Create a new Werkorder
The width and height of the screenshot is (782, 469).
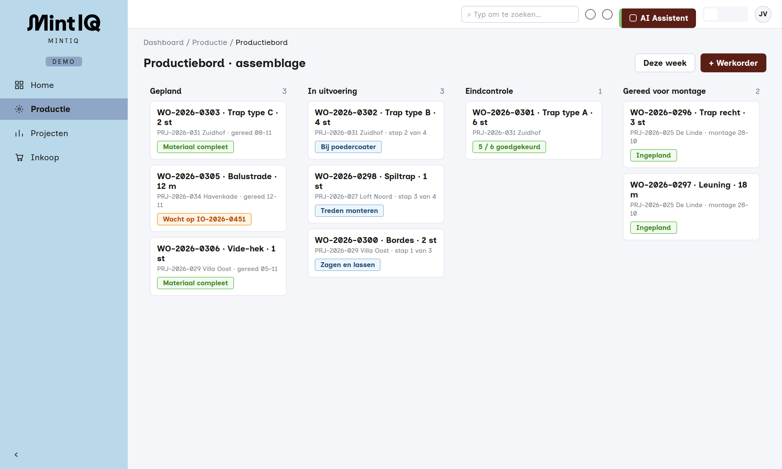point(733,63)
